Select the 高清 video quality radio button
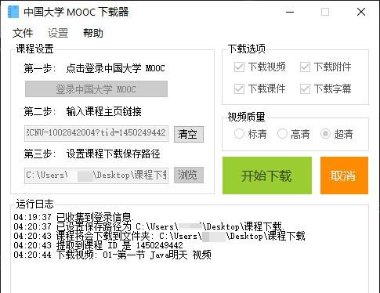380x293 pixels. [282, 134]
